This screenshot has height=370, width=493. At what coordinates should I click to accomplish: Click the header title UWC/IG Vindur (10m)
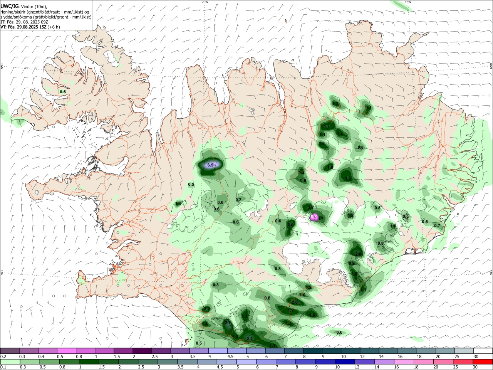pos(24,6)
